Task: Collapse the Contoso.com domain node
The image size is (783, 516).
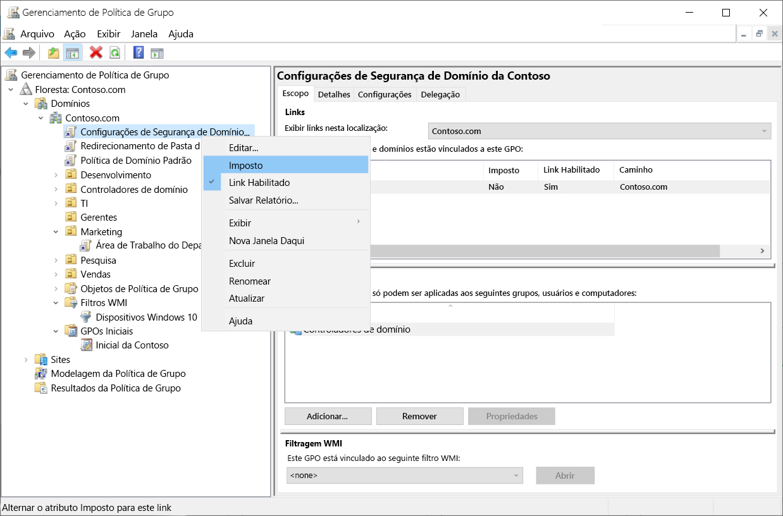Action: [x=41, y=118]
